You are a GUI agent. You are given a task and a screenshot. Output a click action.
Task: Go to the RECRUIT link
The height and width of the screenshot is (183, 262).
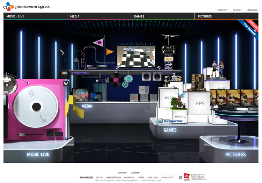coord(237,10)
